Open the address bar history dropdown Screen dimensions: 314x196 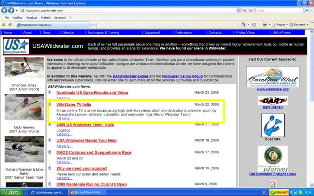[238, 10]
